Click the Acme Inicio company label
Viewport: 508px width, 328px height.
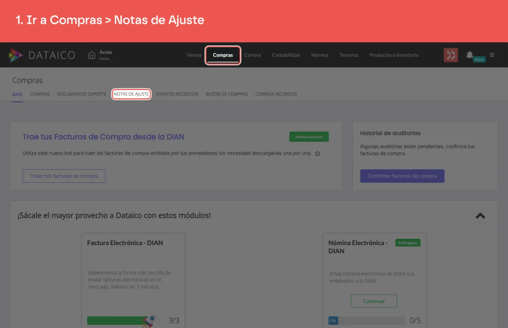point(106,55)
